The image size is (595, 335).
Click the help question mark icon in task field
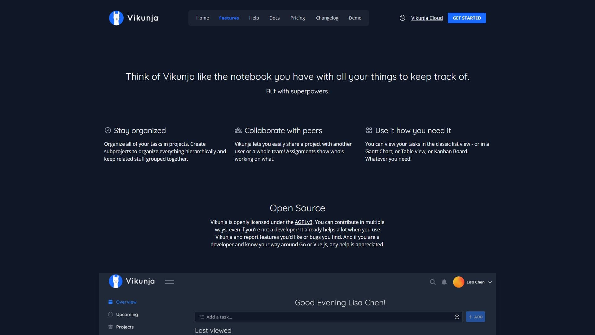point(457,317)
